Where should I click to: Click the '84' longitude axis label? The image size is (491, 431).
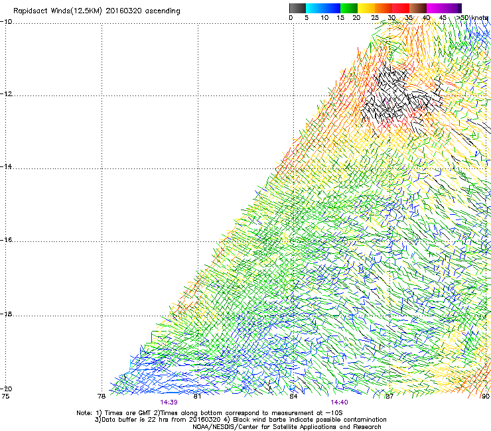(x=293, y=397)
